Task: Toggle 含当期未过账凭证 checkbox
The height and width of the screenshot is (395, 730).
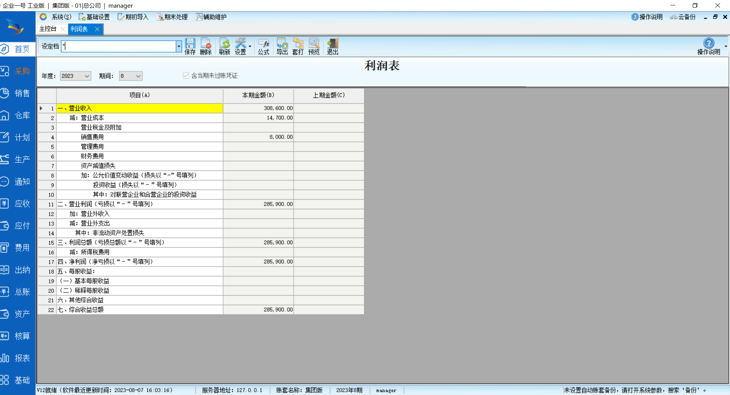Action: (x=186, y=76)
